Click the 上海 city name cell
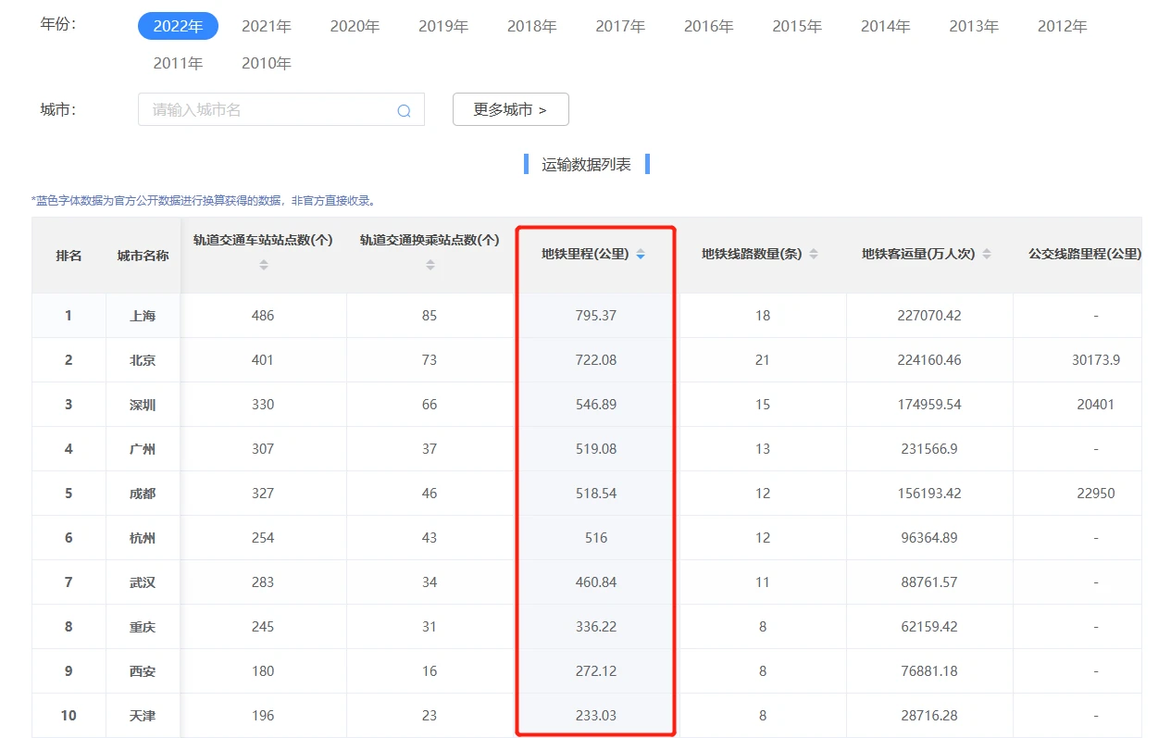Viewport: 1171px width, 738px height. tap(143, 316)
